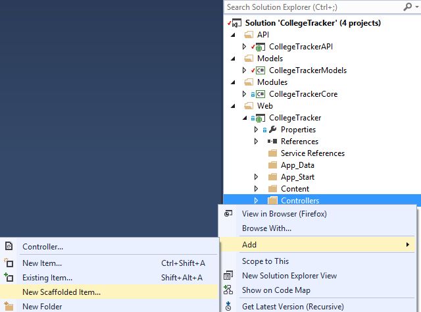Collapse the CollegeTracker web project

pyautogui.click(x=245, y=118)
